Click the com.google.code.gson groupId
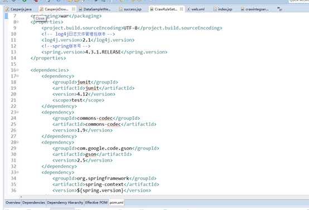The width and height of the screenshot is (309, 210). 104,148
